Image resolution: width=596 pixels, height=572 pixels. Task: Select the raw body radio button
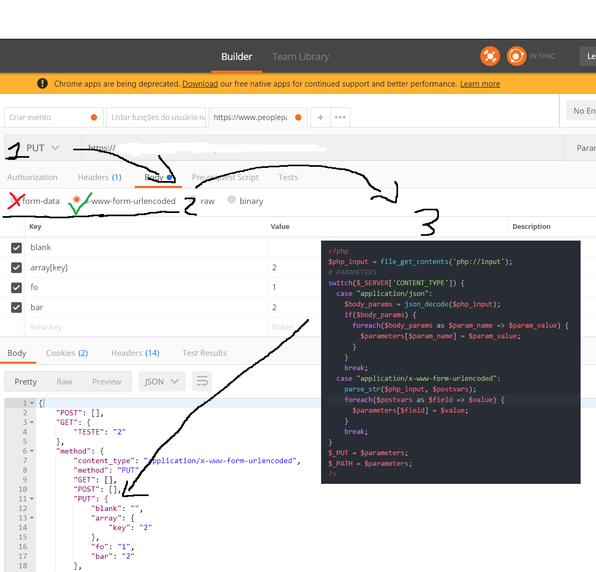coord(192,200)
